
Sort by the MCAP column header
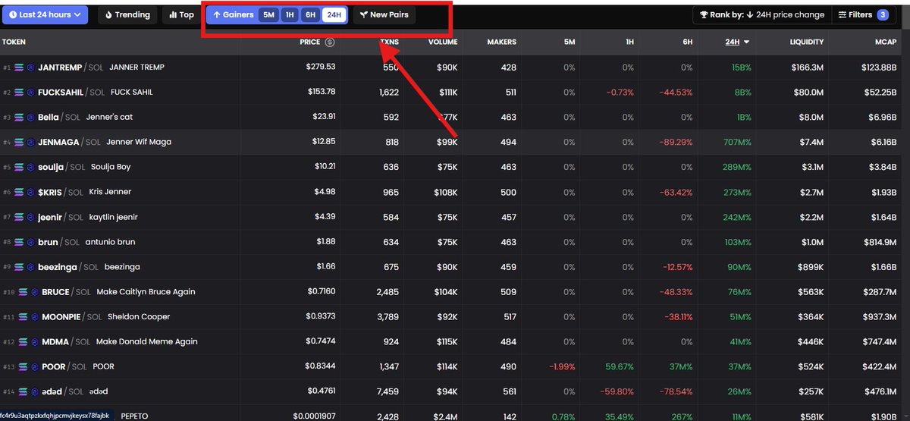pyautogui.click(x=886, y=42)
